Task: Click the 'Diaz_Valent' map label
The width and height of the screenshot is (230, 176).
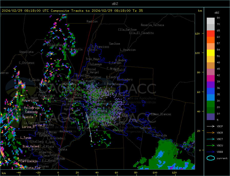Action: pyautogui.click(x=31, y=146)
